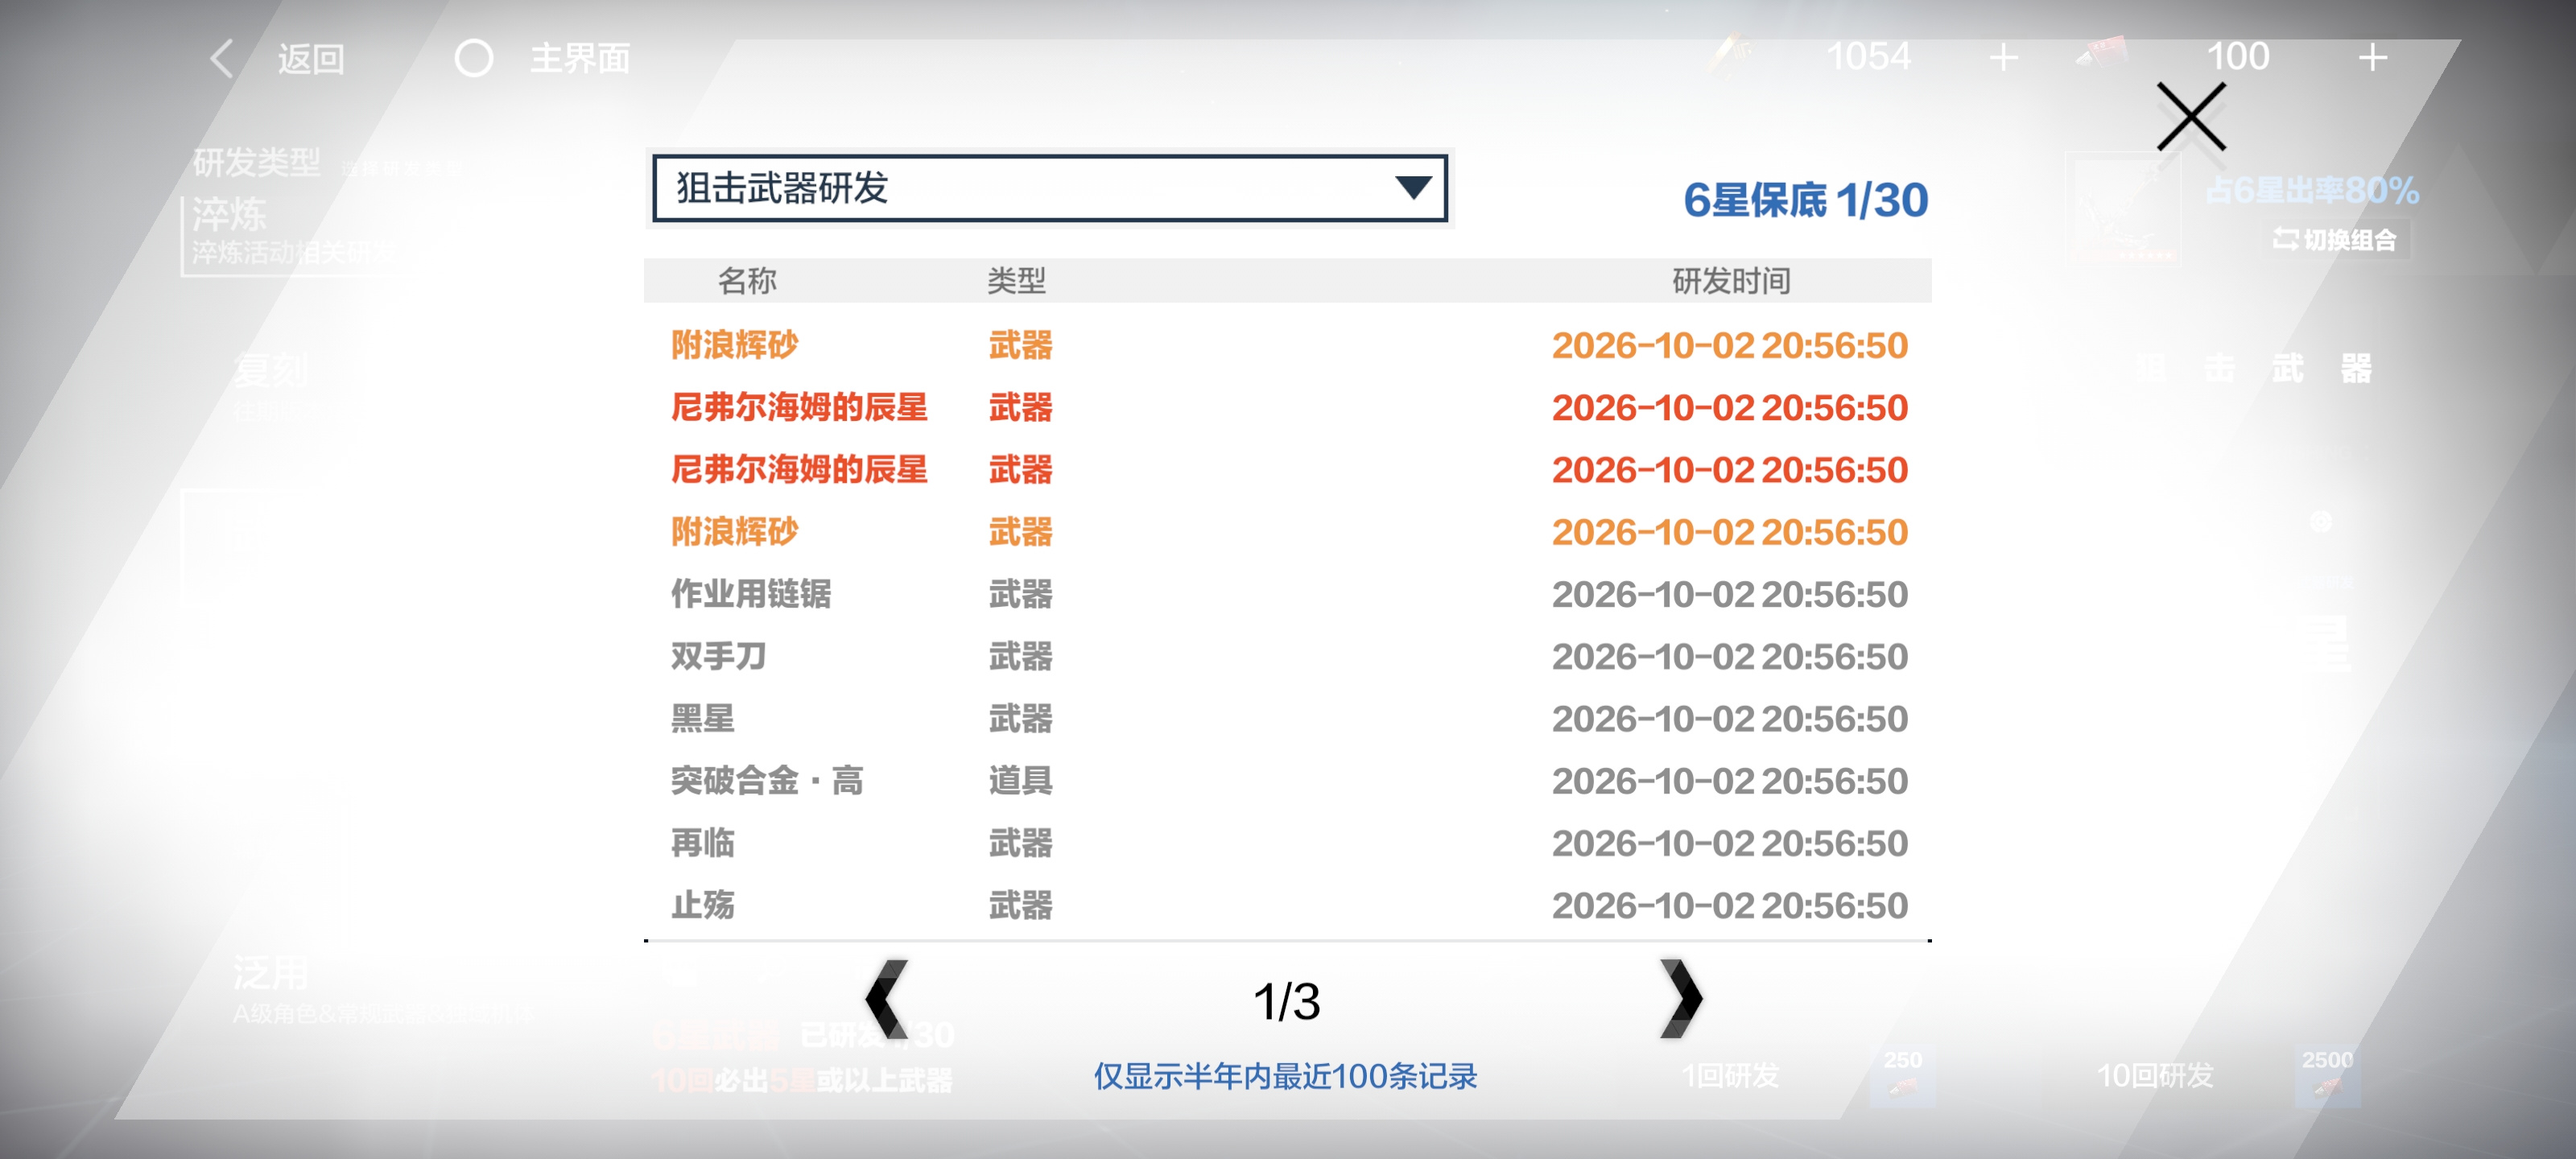This screenshot has width=2576, height=1159.
Task: Select the 再临 record
Action: click(1288, 843)
